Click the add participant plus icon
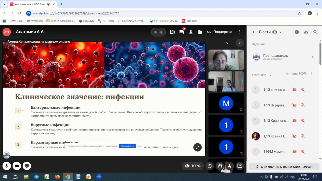The image size is (322, 181). pyautogui.click(x=297, y=32)
